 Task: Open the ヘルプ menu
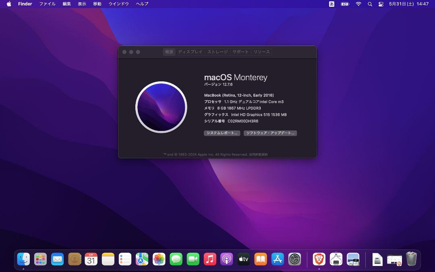click(x=142, y=4)
